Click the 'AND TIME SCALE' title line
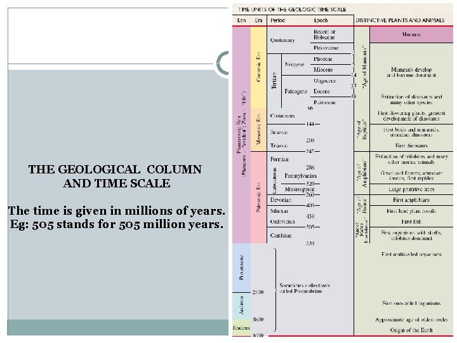This screenshot has height=343, width=457. 117,184
